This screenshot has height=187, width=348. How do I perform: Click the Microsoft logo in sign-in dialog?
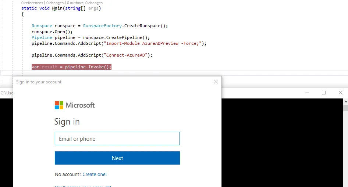click(x=75, y=105)
